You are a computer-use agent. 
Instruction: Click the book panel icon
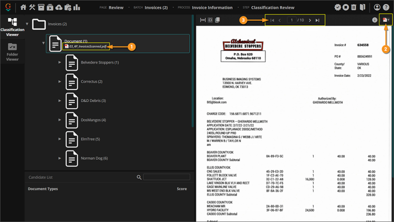pos(362,7)
